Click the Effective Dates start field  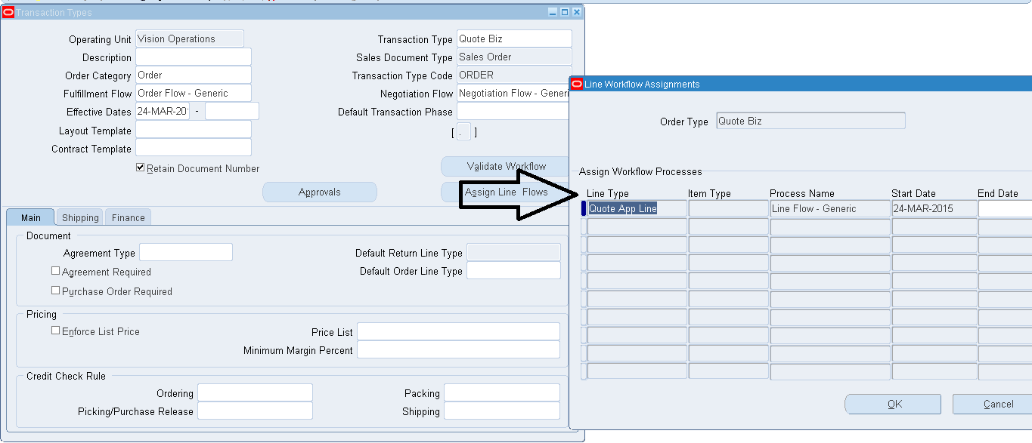coord(163,111)
